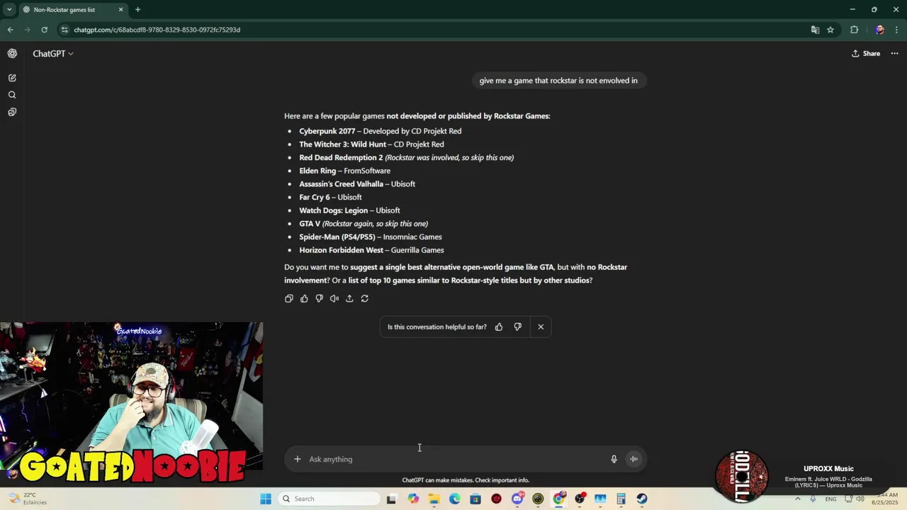Dismiss the helpful conversation prompt
907x510 pixels.
tap(541, 327)
